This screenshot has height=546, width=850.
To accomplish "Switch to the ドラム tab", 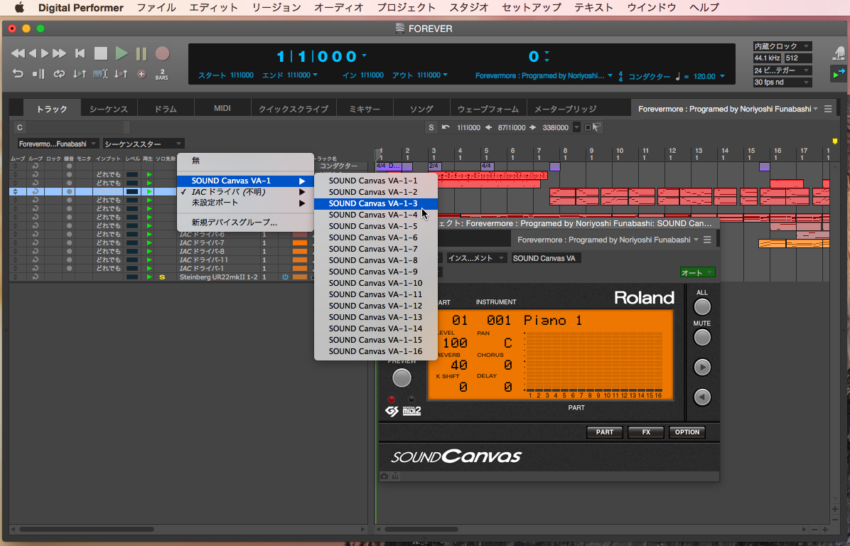I will tap(166, 109).
